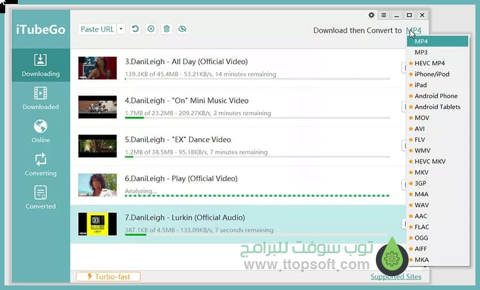
Task: Pick AVI from the format list
Action: point(438,129)
